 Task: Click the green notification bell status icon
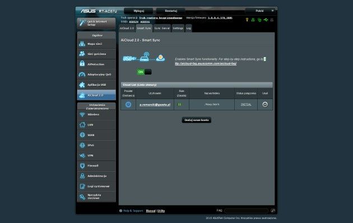[x=253, y=20]
